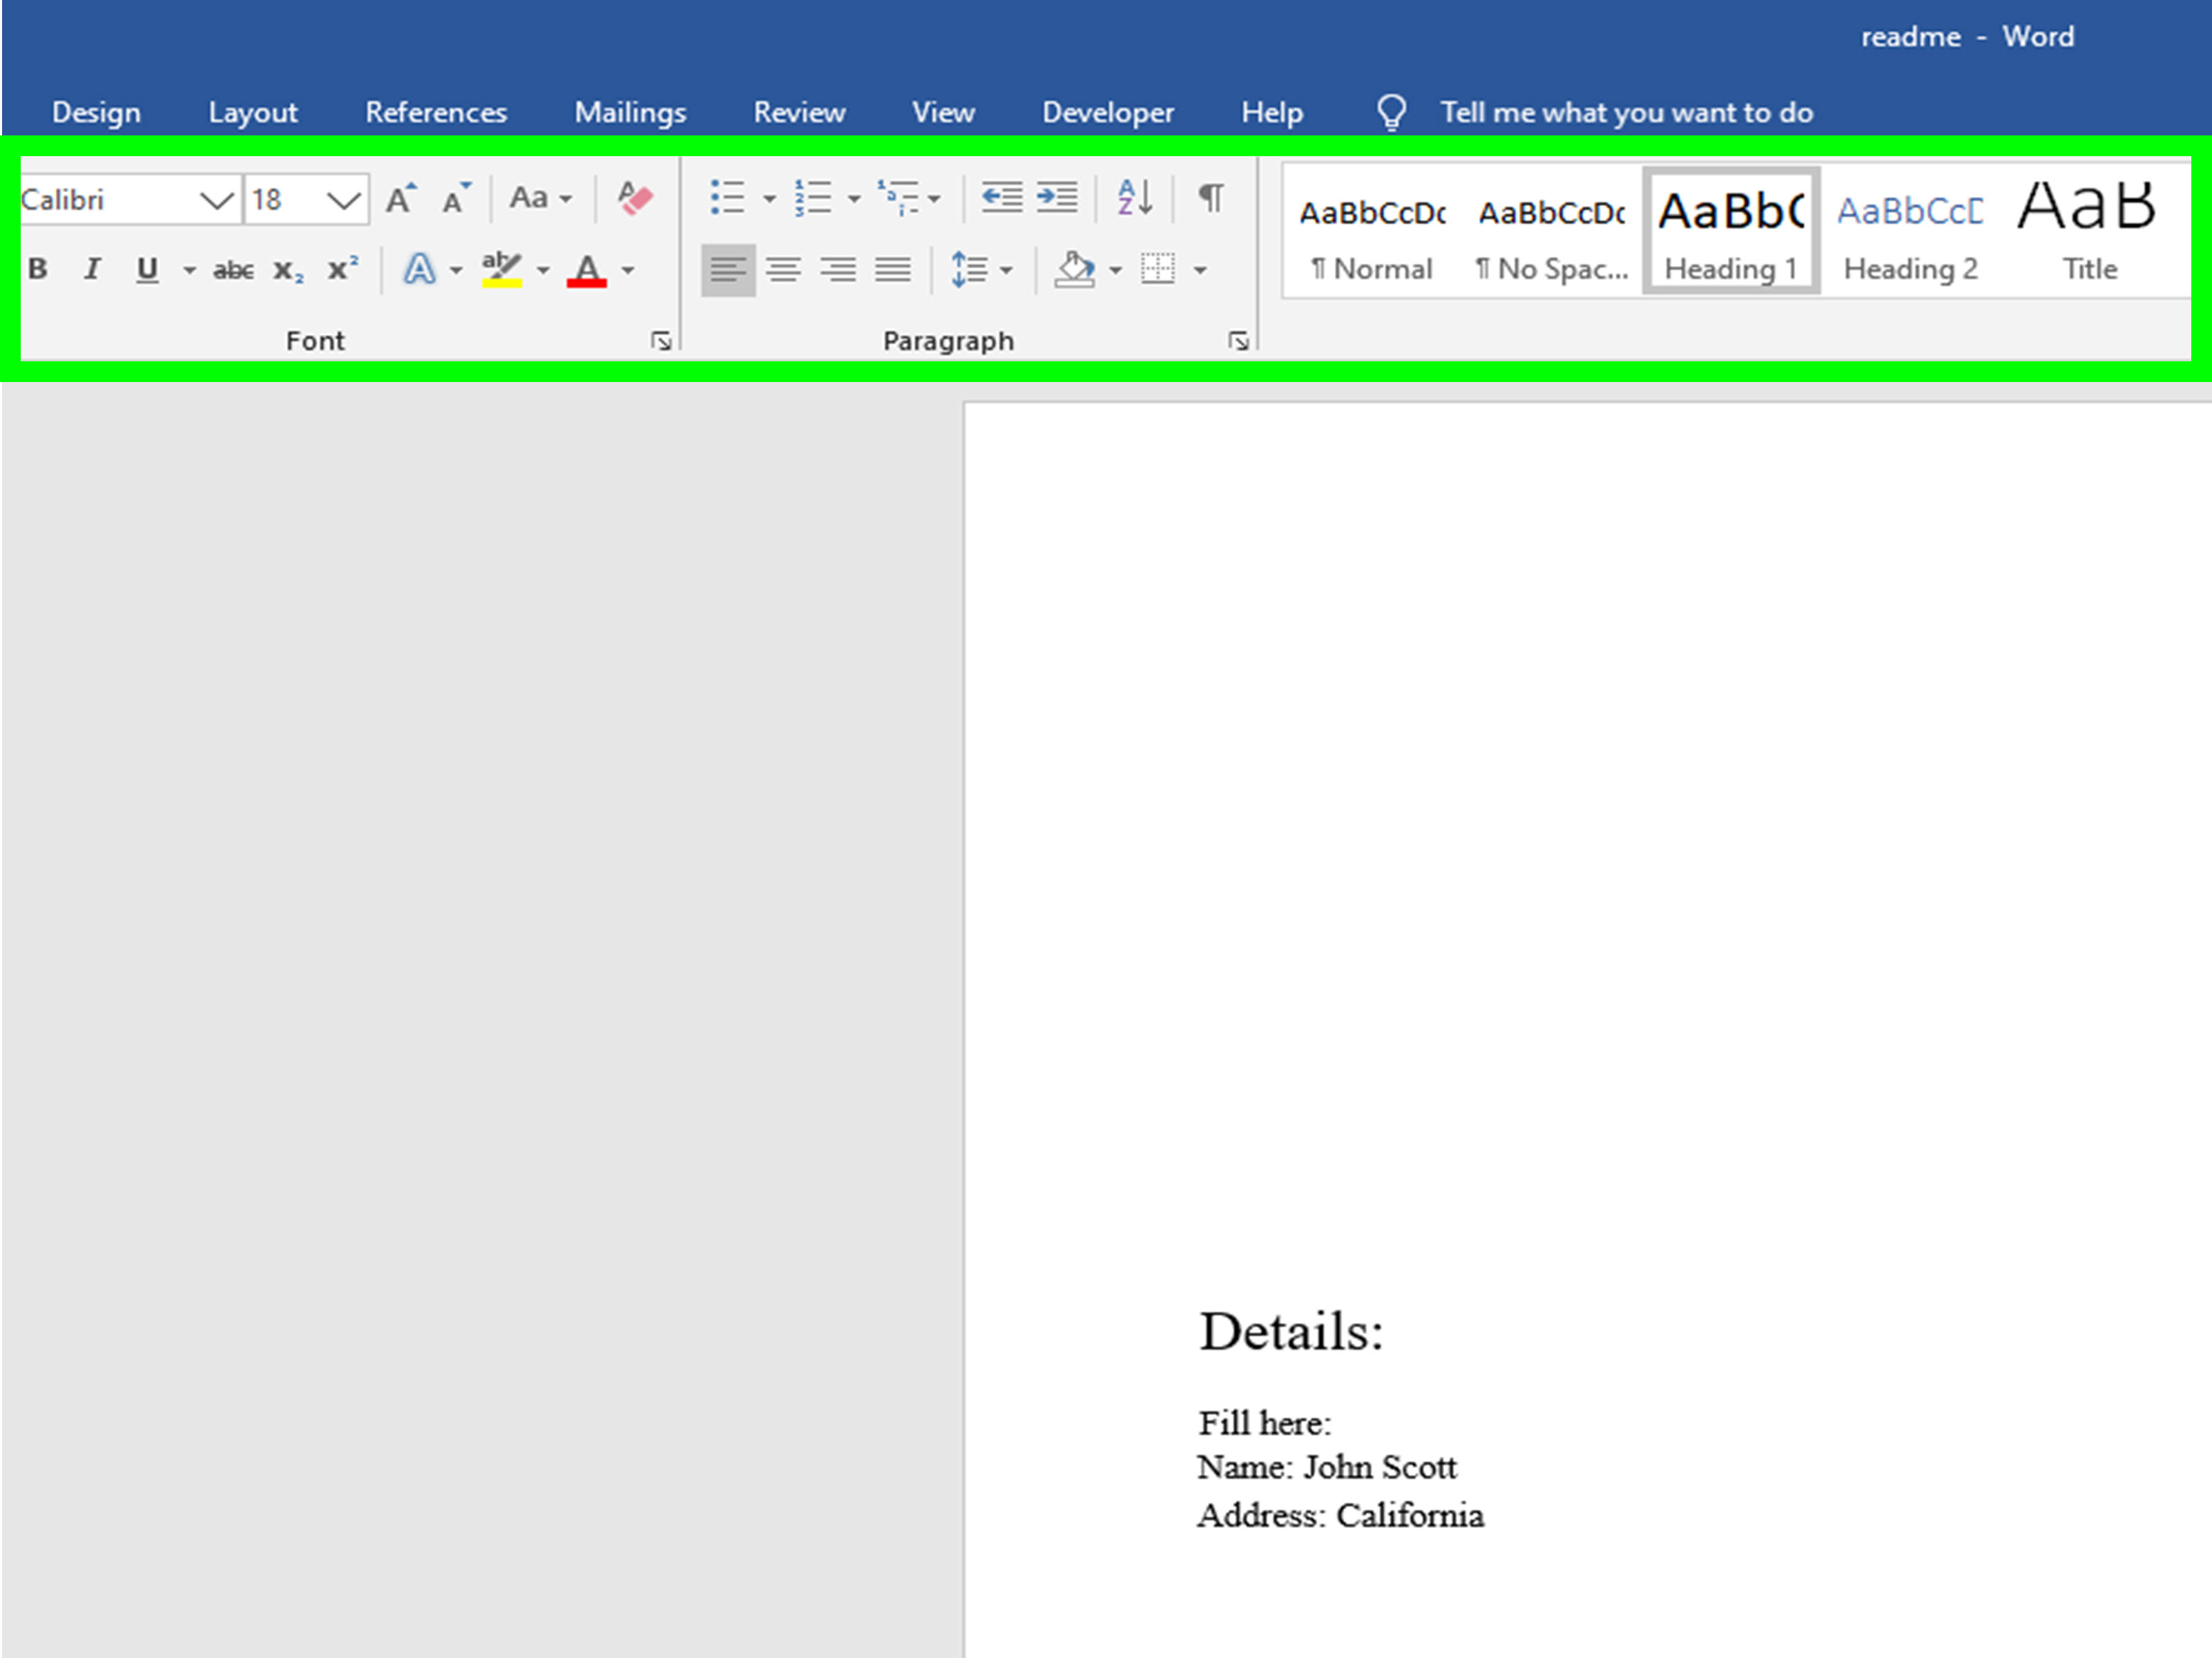Image resolution: width=2212 pixels, height=1658 pixels.
Task: Justify the text
Action: coord(893,270)
